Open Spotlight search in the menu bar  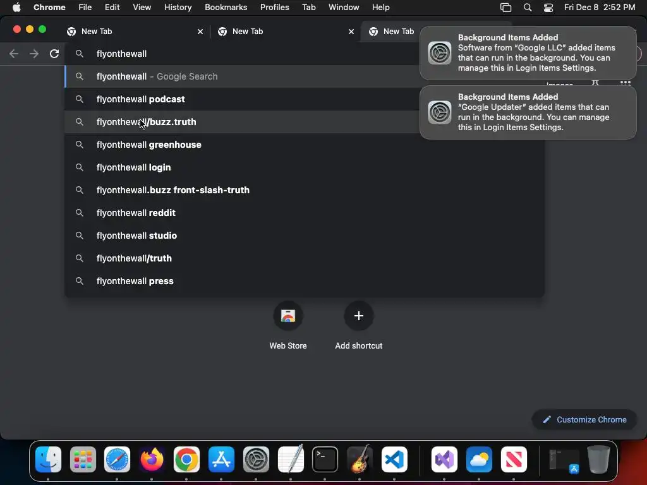coord(528,8)
